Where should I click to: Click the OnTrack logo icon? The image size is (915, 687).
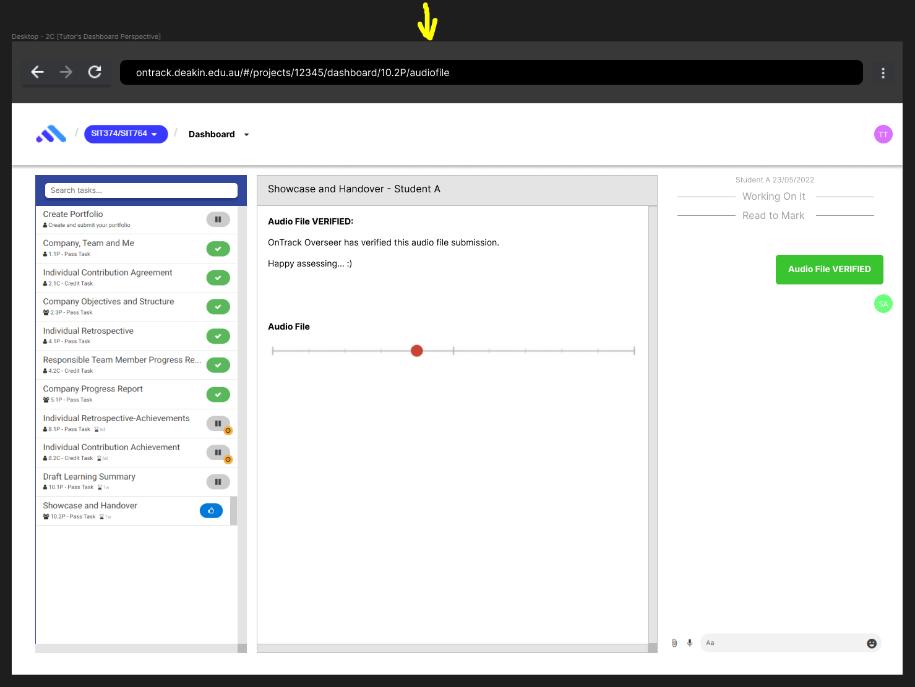point(51,134)
